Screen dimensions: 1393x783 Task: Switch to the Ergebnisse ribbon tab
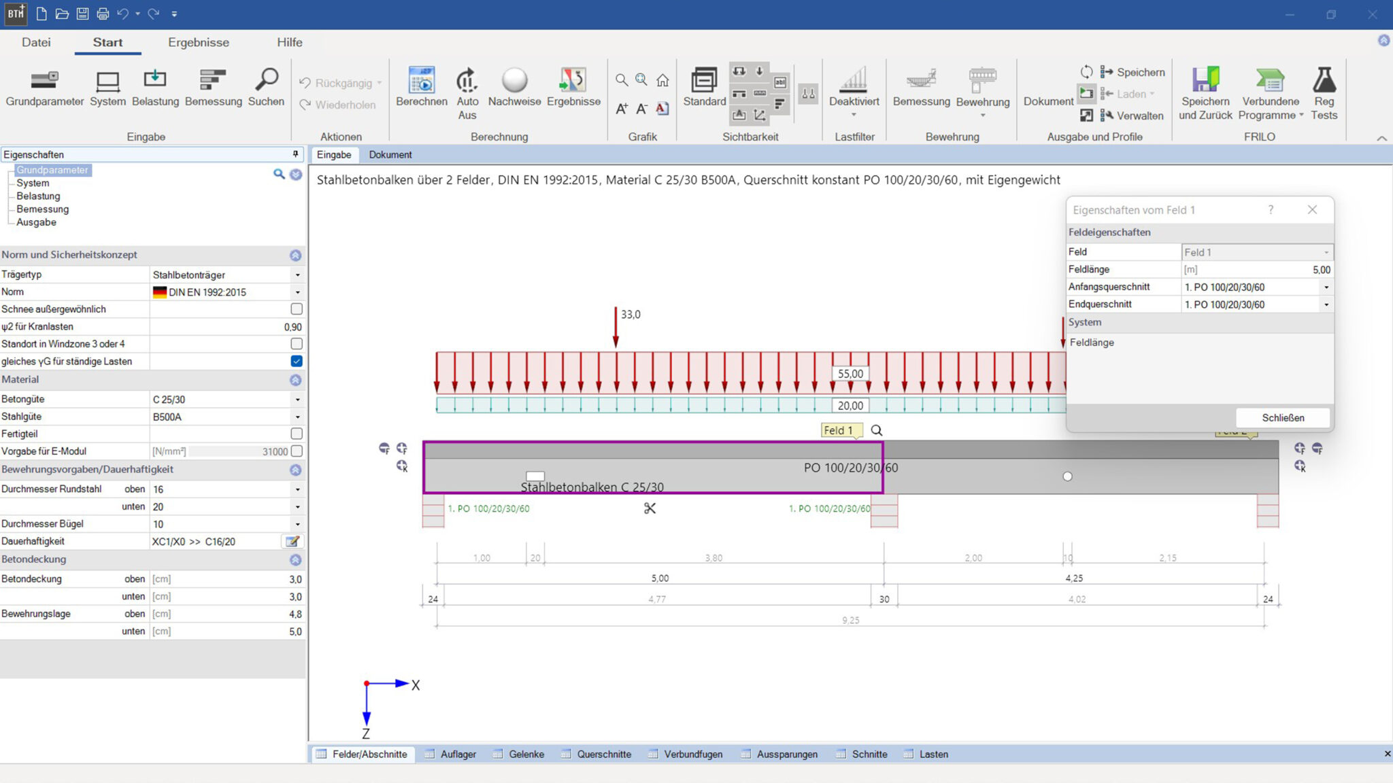[199, 42]
